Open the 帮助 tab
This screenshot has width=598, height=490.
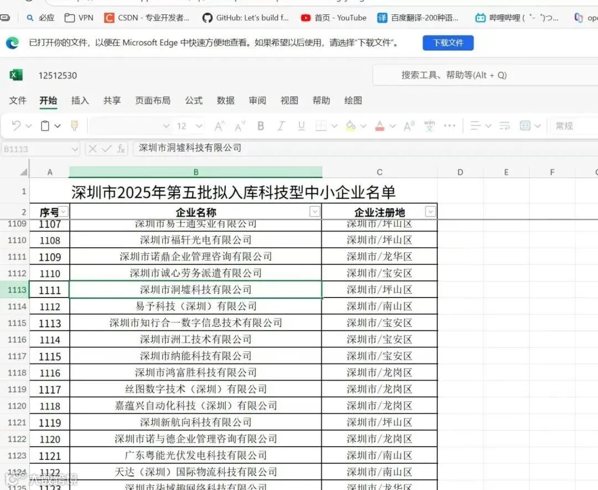pos(321,100)
